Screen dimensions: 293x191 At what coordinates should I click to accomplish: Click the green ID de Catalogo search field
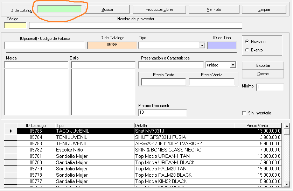pos(60,9)
